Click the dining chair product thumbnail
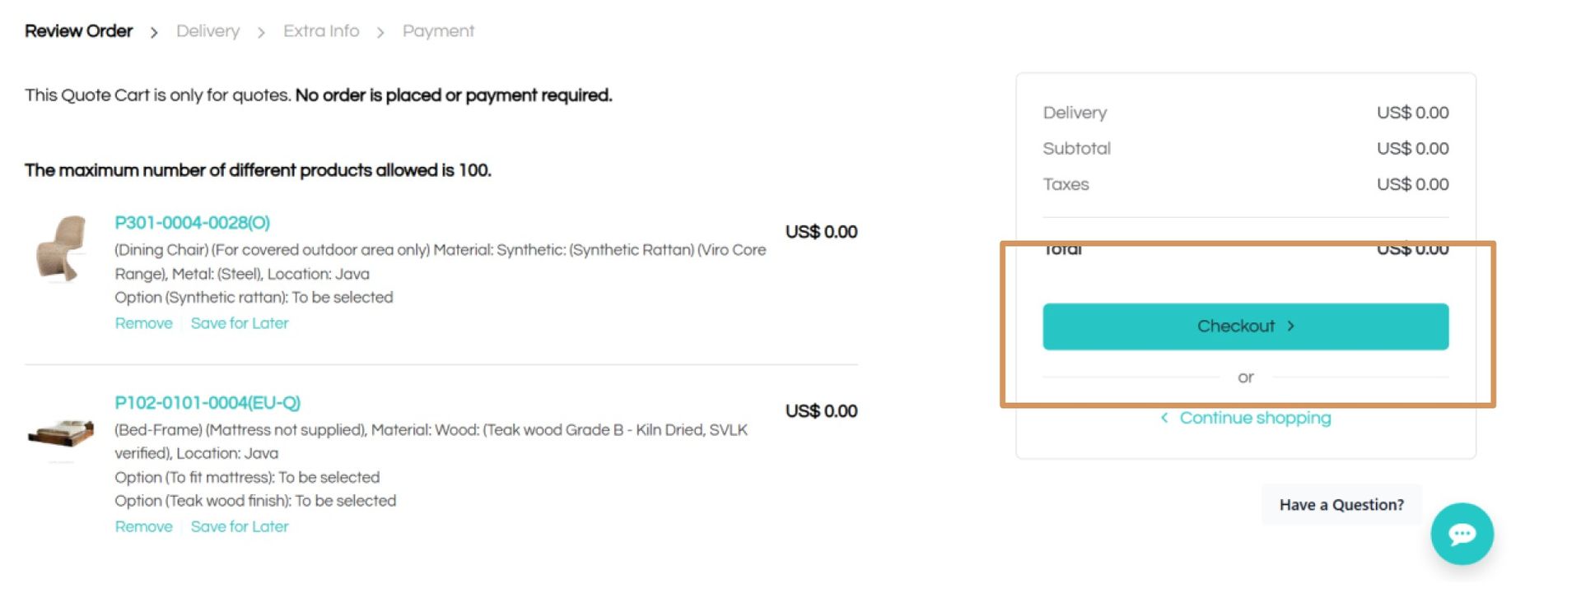The width and height of the screenshot is (1581, 602). 61,248
